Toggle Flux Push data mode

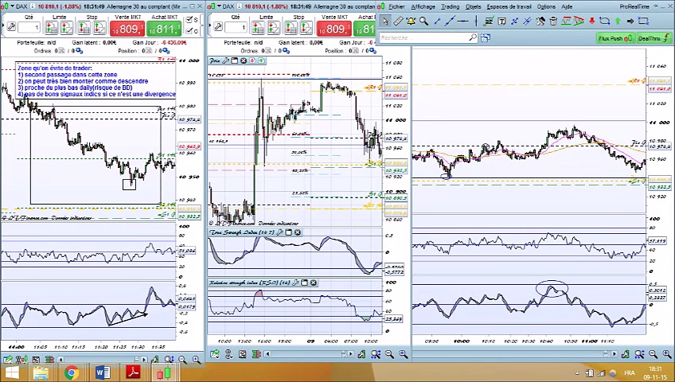[x=615, y=37]
